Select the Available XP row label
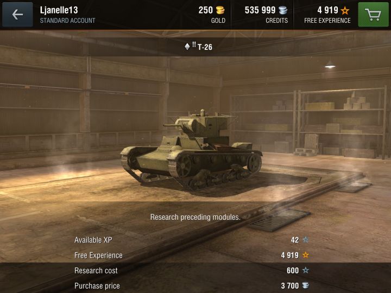The height and width of the screenshot is (293, 391). tap(93, 240)
